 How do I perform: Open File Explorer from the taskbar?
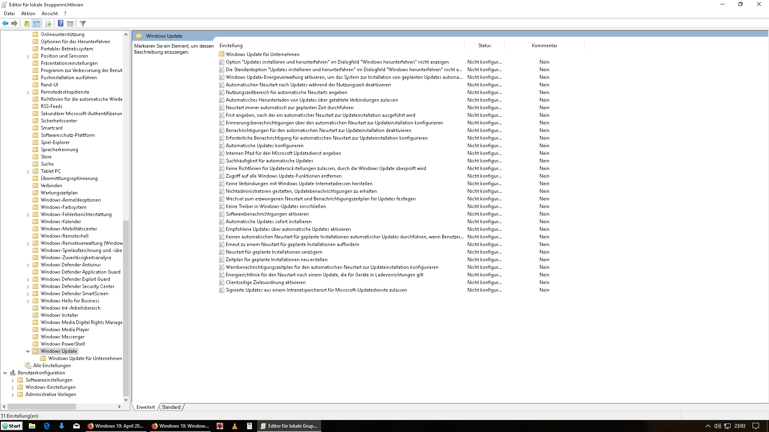[x=32, y=426]
